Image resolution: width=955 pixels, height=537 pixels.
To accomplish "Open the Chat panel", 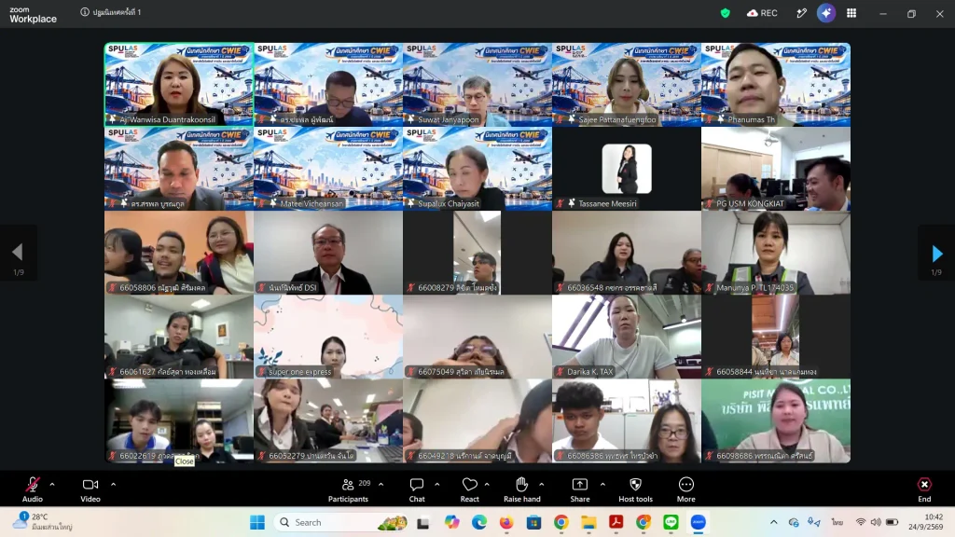I will (x=417, y=489).
